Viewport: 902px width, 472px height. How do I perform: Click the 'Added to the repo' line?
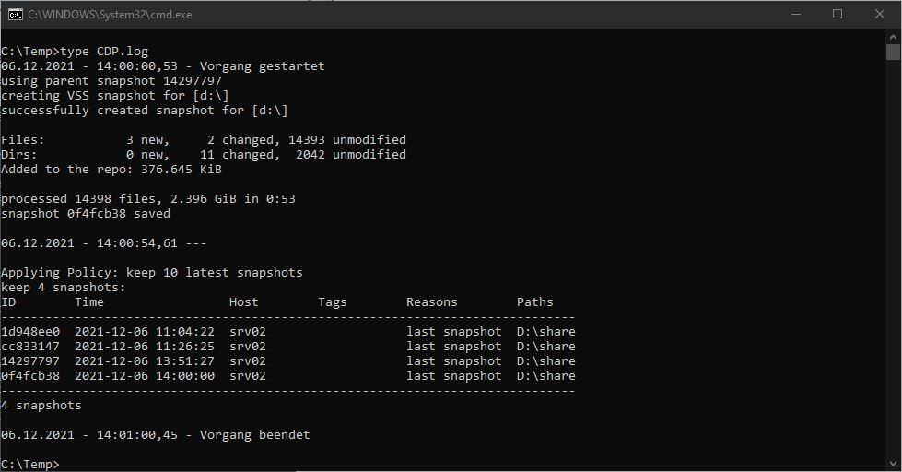click(111, 170)
